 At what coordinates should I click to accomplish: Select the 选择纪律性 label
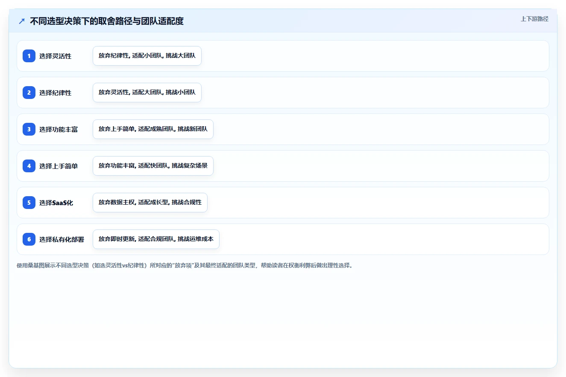(x=55, y=93)
